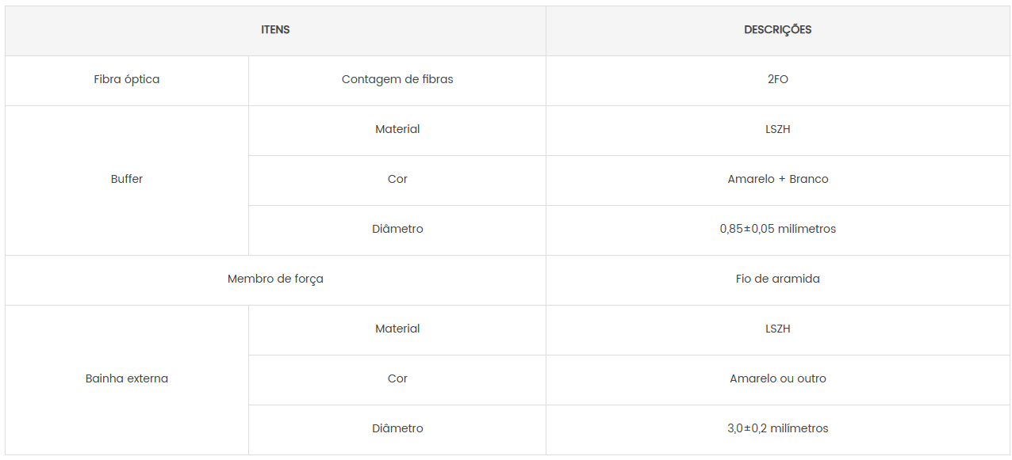Screen dimensions: 1012x460
Task: Click Material cell in Bainha externa section
Action: click(397, 329)
